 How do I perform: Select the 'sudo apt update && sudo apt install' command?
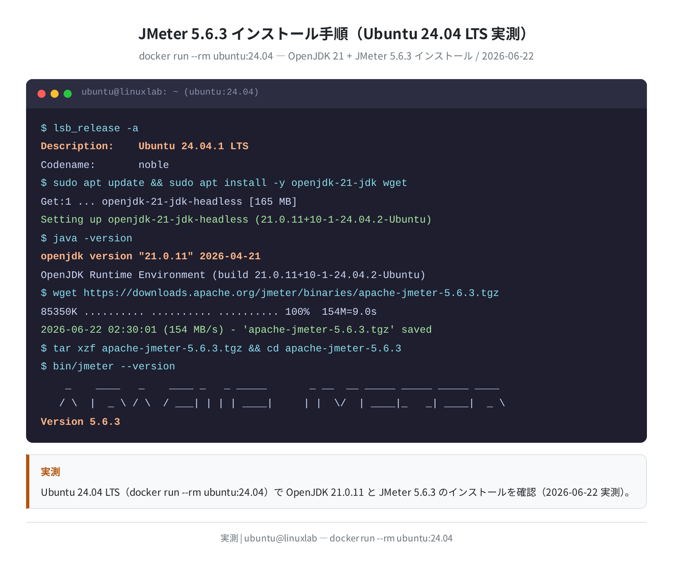[224, 183]
